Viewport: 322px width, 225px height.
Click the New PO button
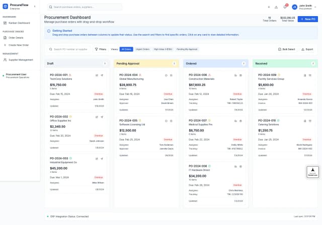coord(307,19)
